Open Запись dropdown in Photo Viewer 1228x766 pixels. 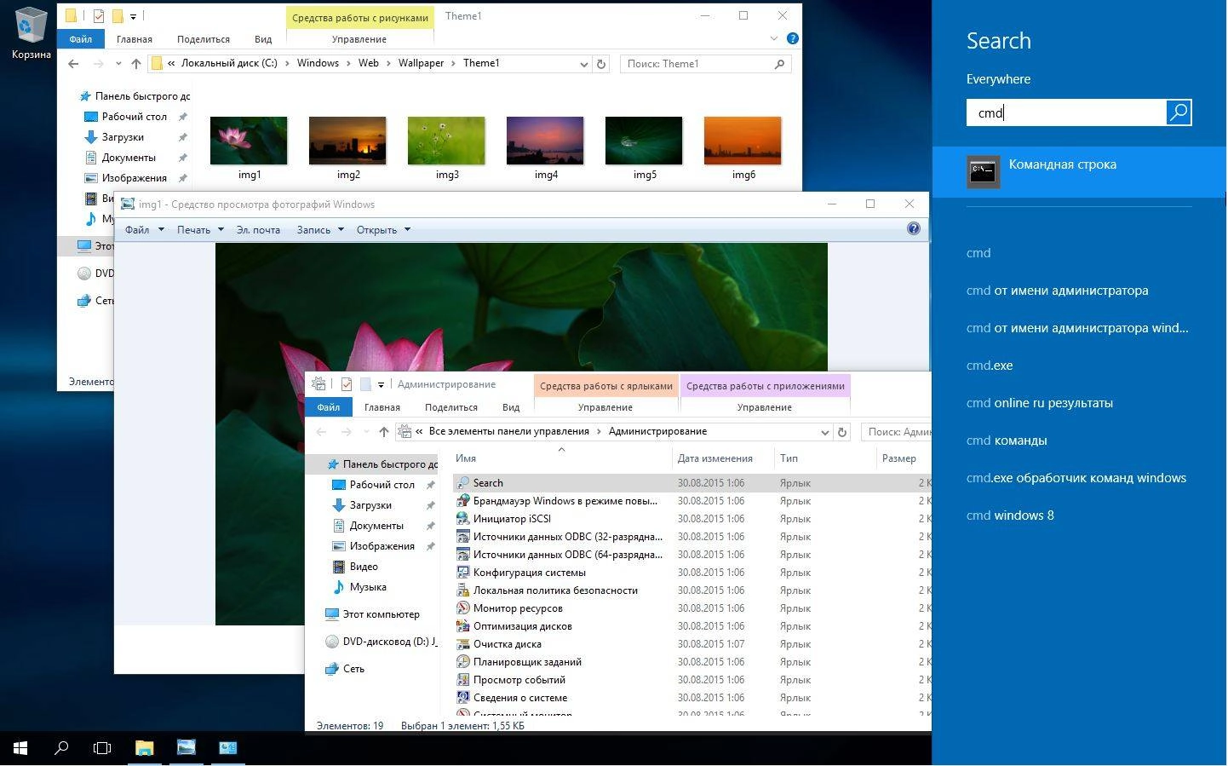click(320, 229)
